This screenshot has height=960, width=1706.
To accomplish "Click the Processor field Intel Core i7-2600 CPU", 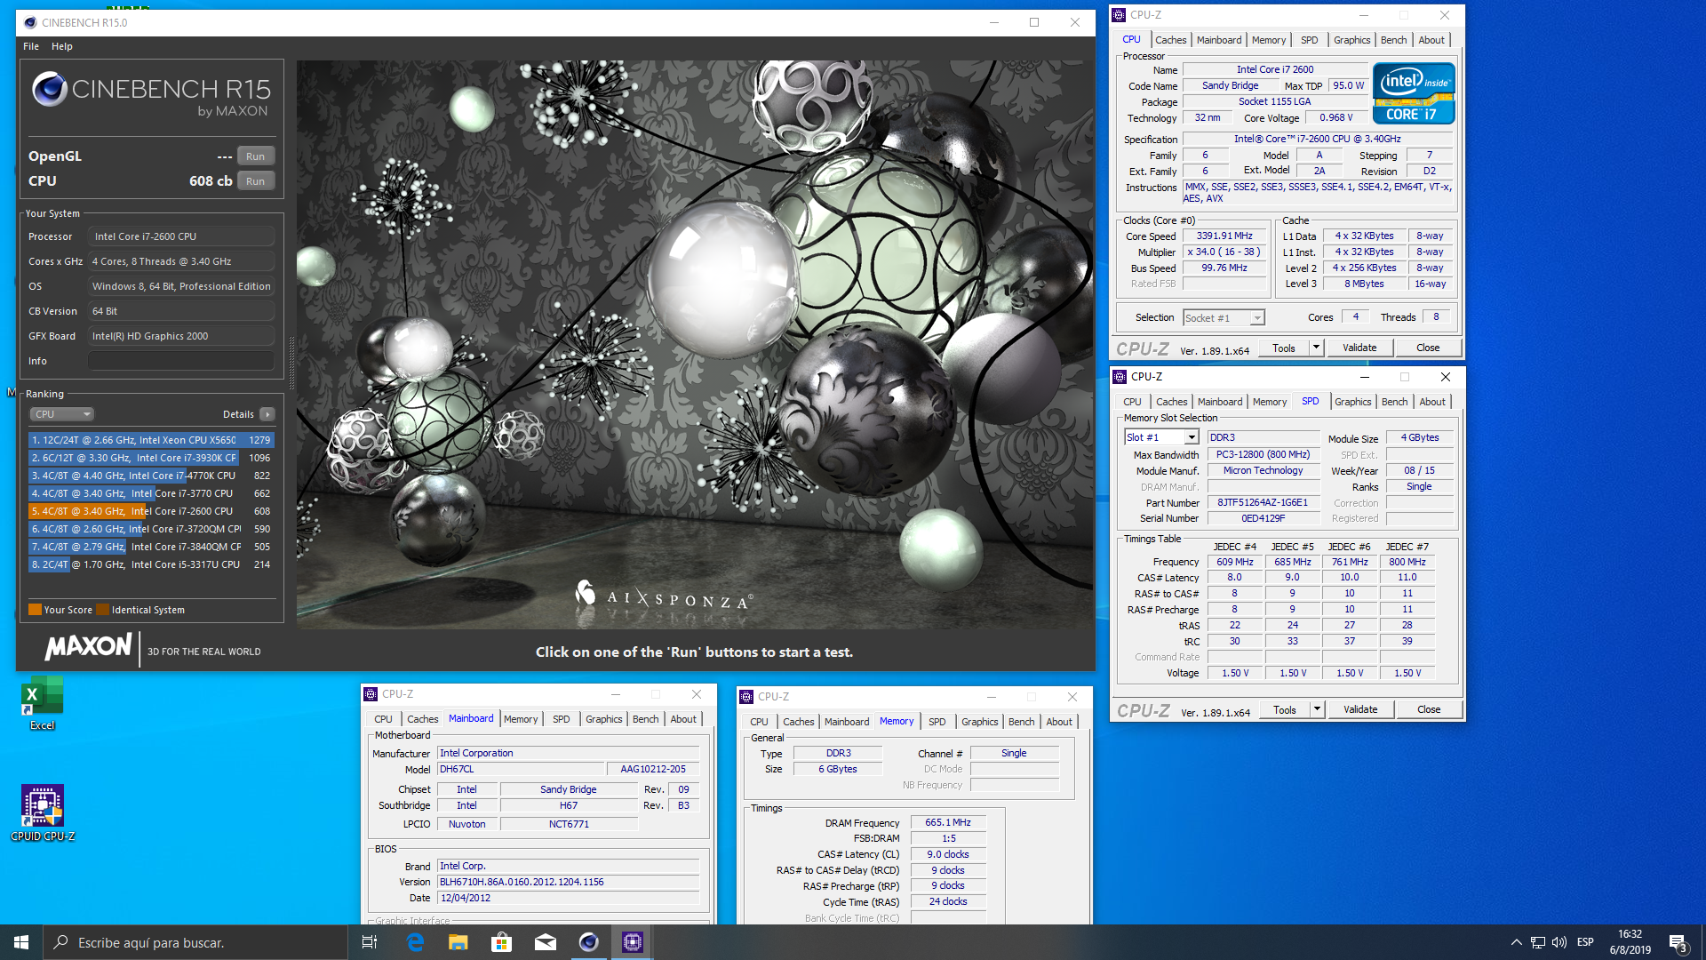I will pyautogui.click(x=181, y=236).
